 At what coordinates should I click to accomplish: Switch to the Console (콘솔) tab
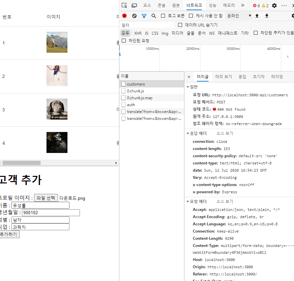click(x=161, y=5)
